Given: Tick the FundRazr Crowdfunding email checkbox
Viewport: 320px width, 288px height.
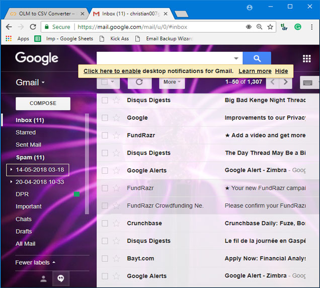Looking at the screenshot, I should 105,205.
